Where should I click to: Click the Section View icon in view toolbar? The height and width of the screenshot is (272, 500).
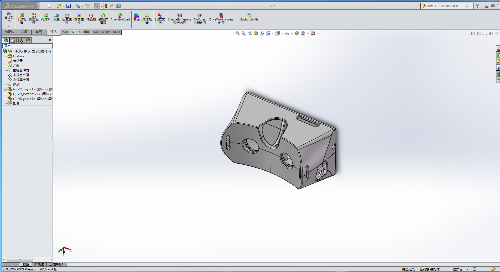pos(256,33)
